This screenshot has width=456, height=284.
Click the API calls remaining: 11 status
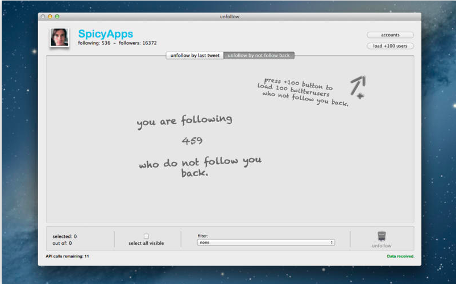67,256
